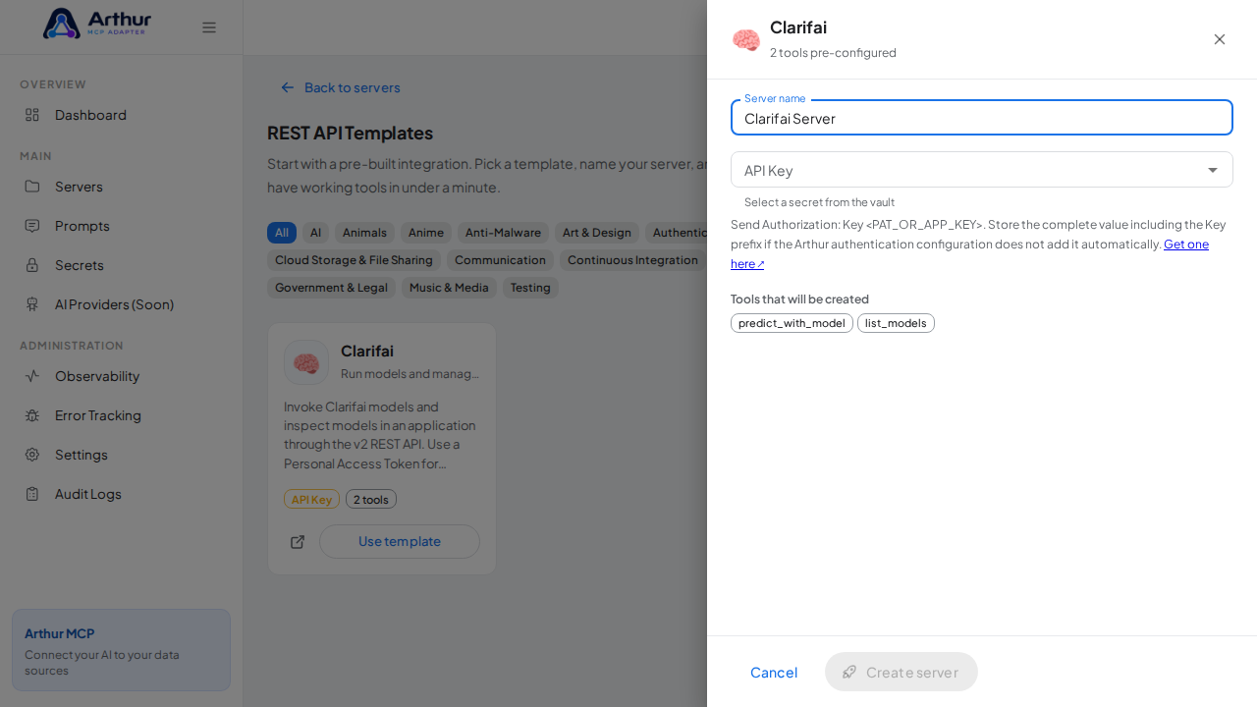The width and height of the screenshot is (1257, 707).
Task: Filter by Cloud Storage & File Sharing
Action: [x=354, y=260]
